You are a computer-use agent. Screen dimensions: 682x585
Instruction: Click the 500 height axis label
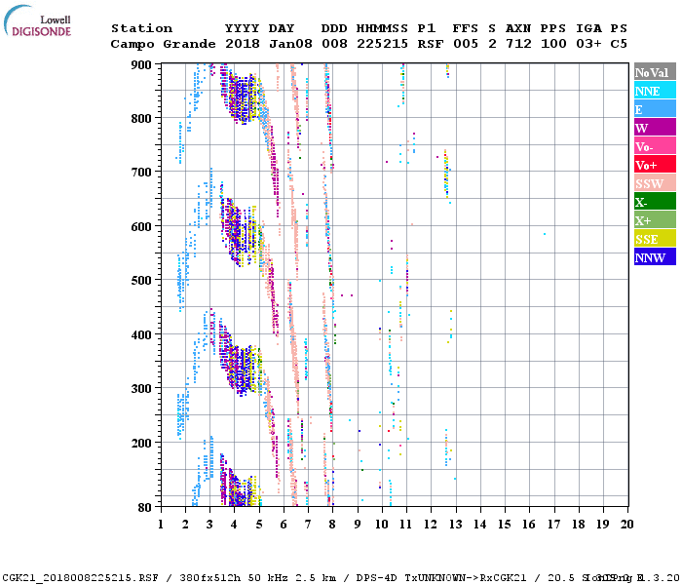click(x=141, y=281)
